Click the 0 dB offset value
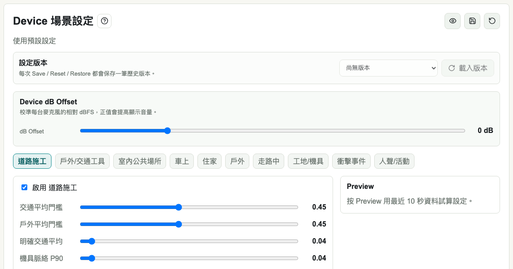Screen dimensions: 513x269 485,131
